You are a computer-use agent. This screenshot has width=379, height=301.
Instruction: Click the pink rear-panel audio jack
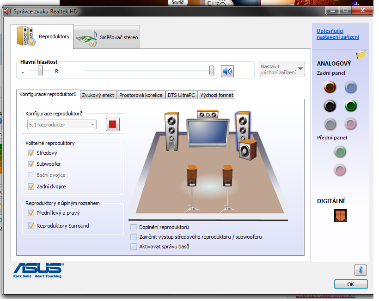[x=351, y=124]
